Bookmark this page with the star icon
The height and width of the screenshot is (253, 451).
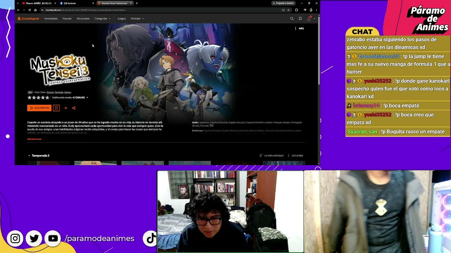[x=288, y=10]
